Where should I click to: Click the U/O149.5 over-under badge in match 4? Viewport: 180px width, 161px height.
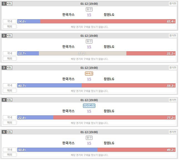coord(89,106)
